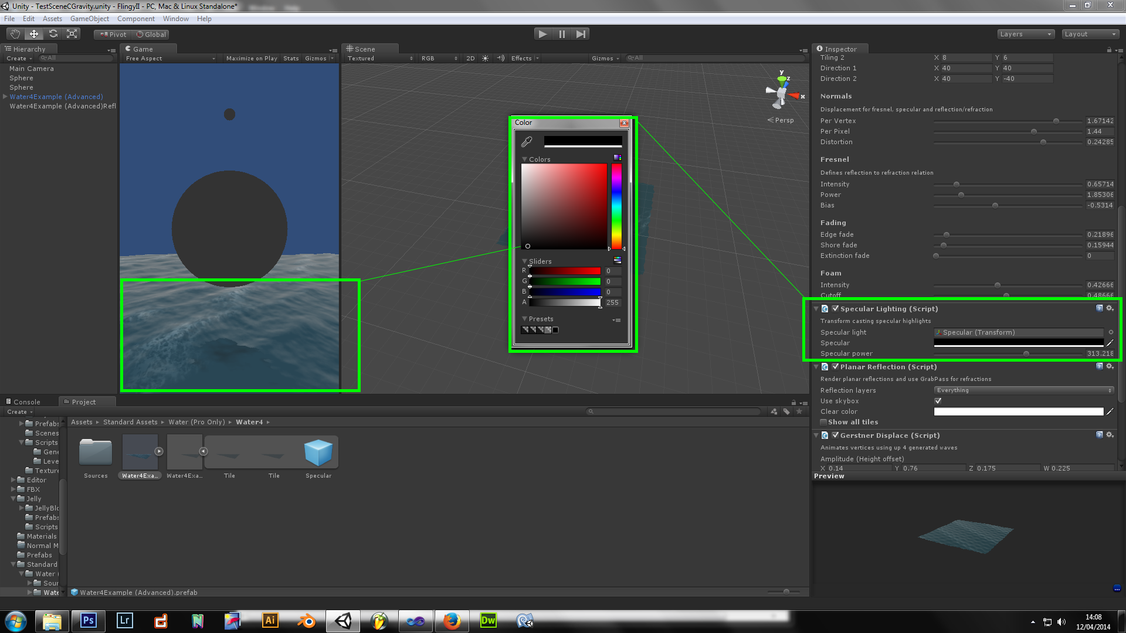Click the eyedropper color picker icon
1126x633 pixels.
coord(526,142)
